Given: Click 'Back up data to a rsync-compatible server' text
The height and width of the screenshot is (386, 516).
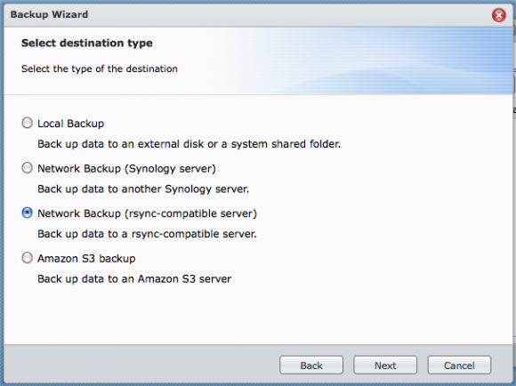Looking at the screenshot, I should pyautogui.click(x=147, y=234).
